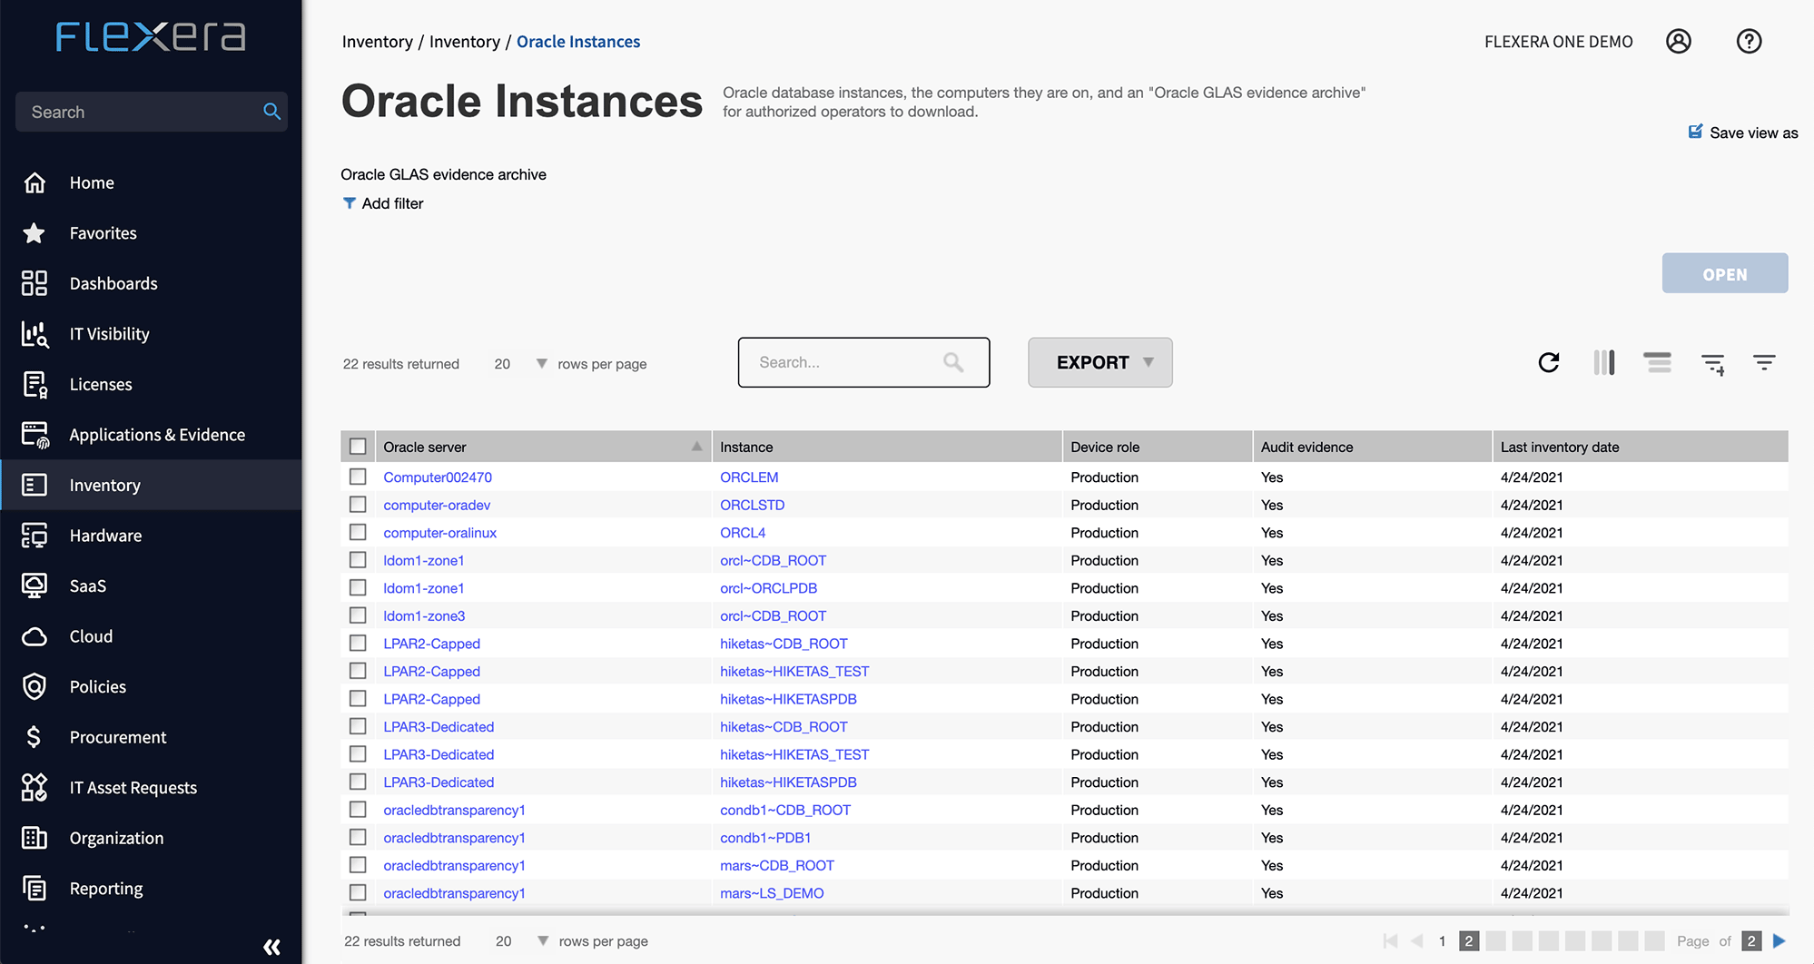
Task: Open Licenses in the sidebar
Action: [x=101, y=385]
